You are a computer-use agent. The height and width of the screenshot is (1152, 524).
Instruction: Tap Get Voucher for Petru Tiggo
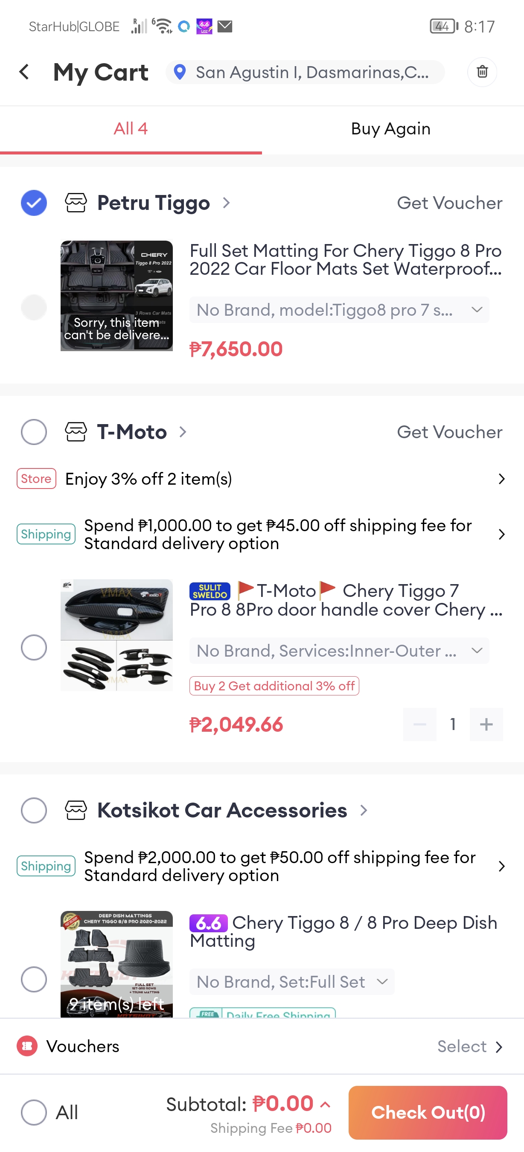tap(449, 203)
